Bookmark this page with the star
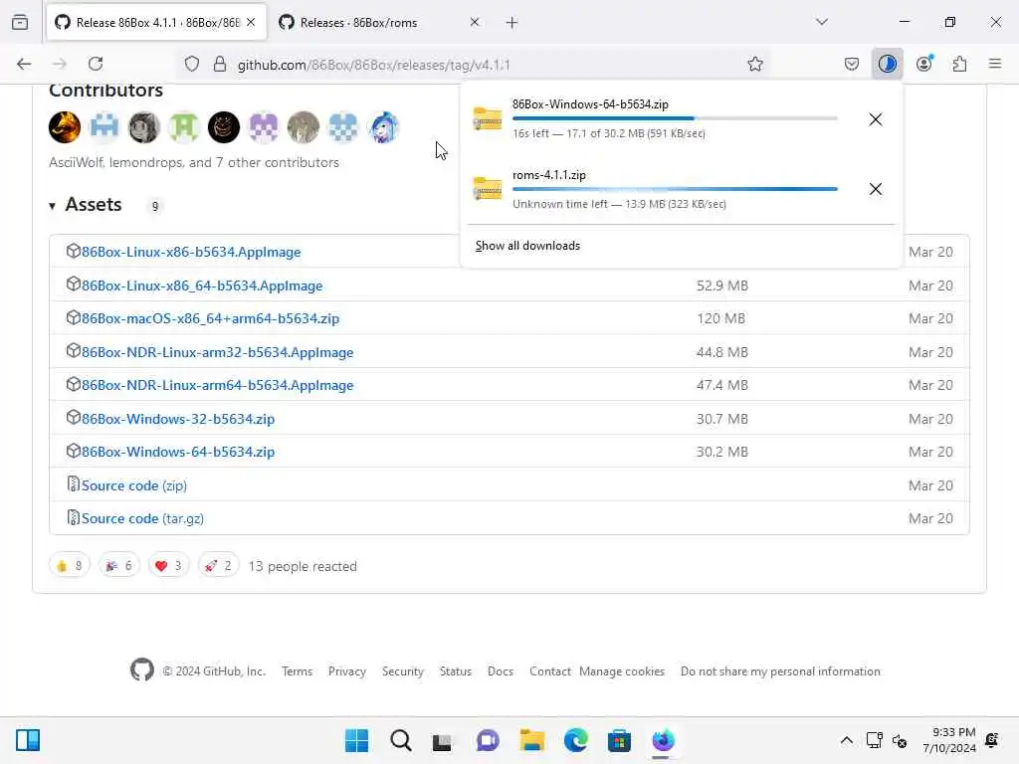This screenshot has width=1019, height=764. 754,64
